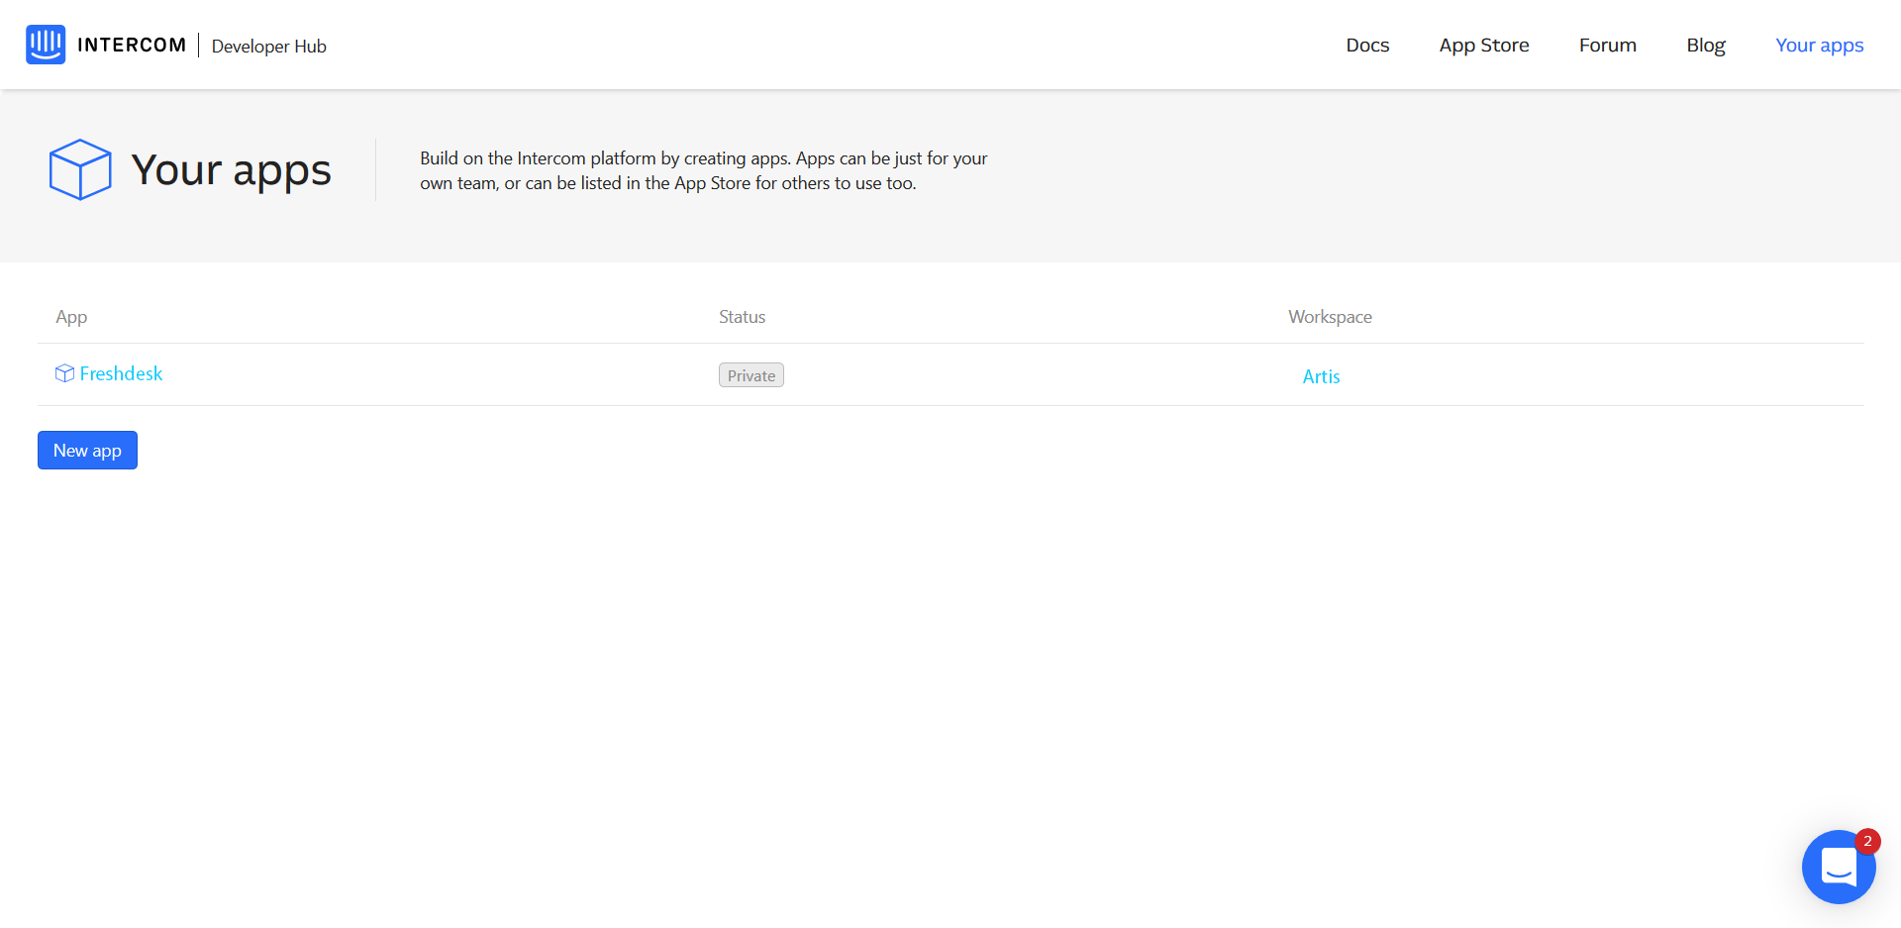The width and height of the screenshot is (1901, 928).
Task: Create a new app with New app button
Action: point(87,451)
